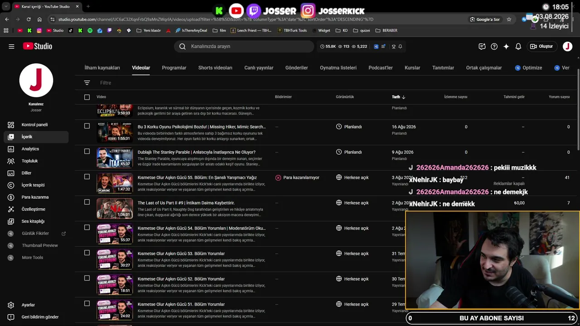Open the Optimize tab link
Viewport: 580px width, 326px height.
click(528, 68)
